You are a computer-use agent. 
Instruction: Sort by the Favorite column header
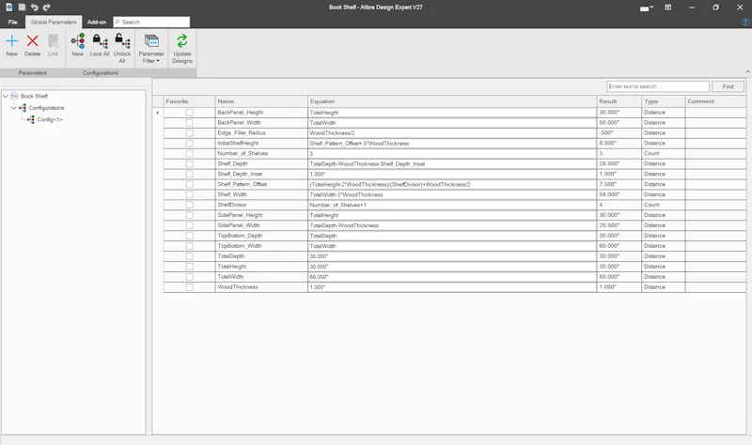tap(190, 101)
